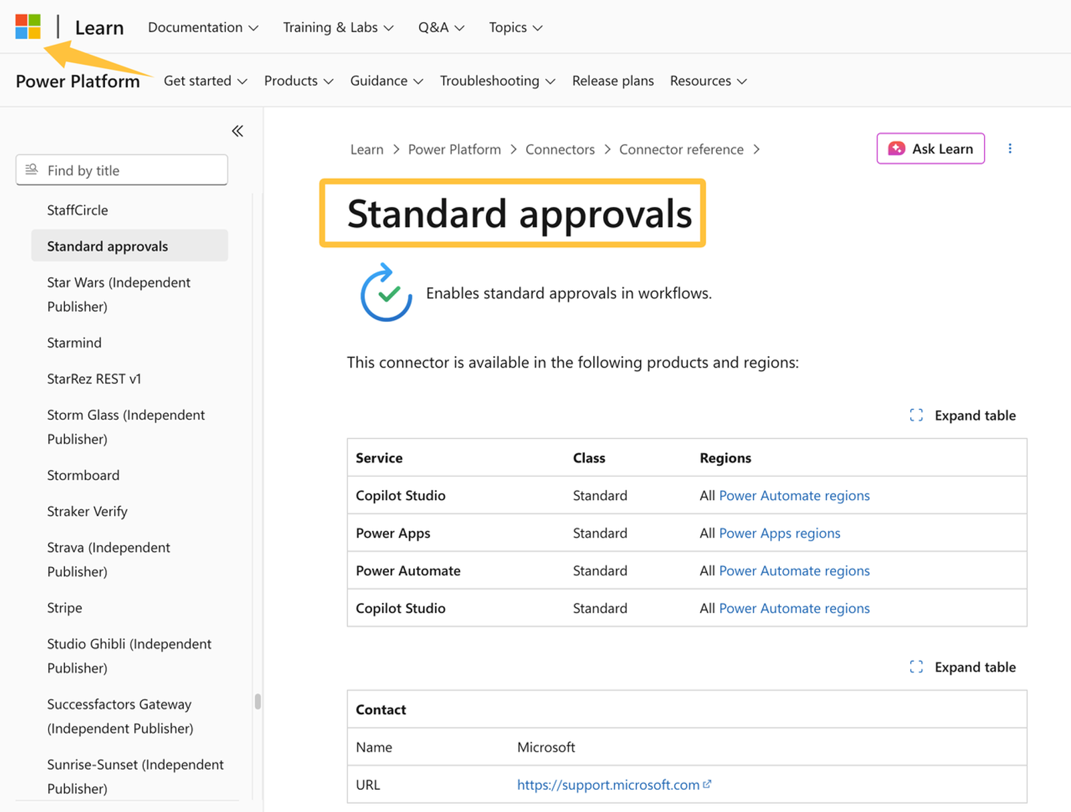Open the Get started dropdown
The width and height of the screenshot is (1071, 812).
(205, 81)
